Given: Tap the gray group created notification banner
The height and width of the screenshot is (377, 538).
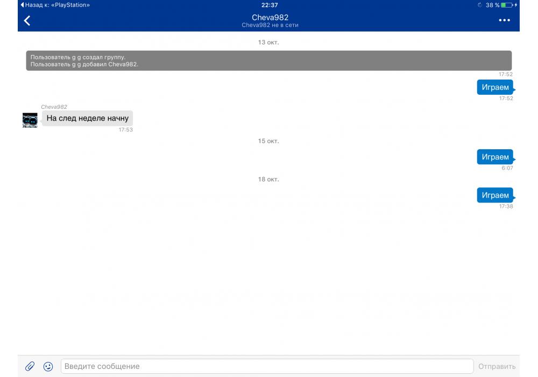Looking at the screenshot, I should pos(269,60).
